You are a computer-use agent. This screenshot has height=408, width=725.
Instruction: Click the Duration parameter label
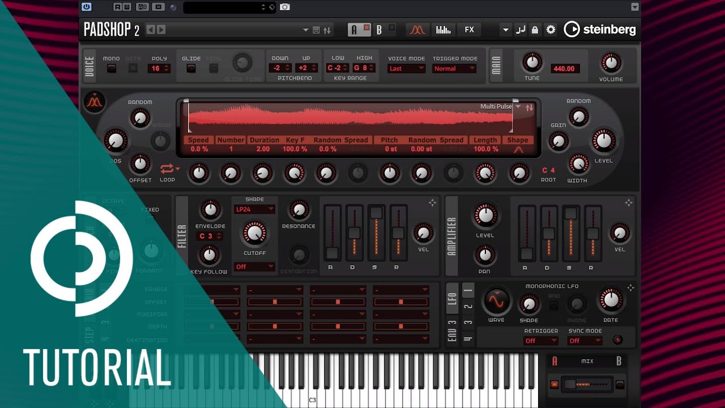tap(264, 140)
